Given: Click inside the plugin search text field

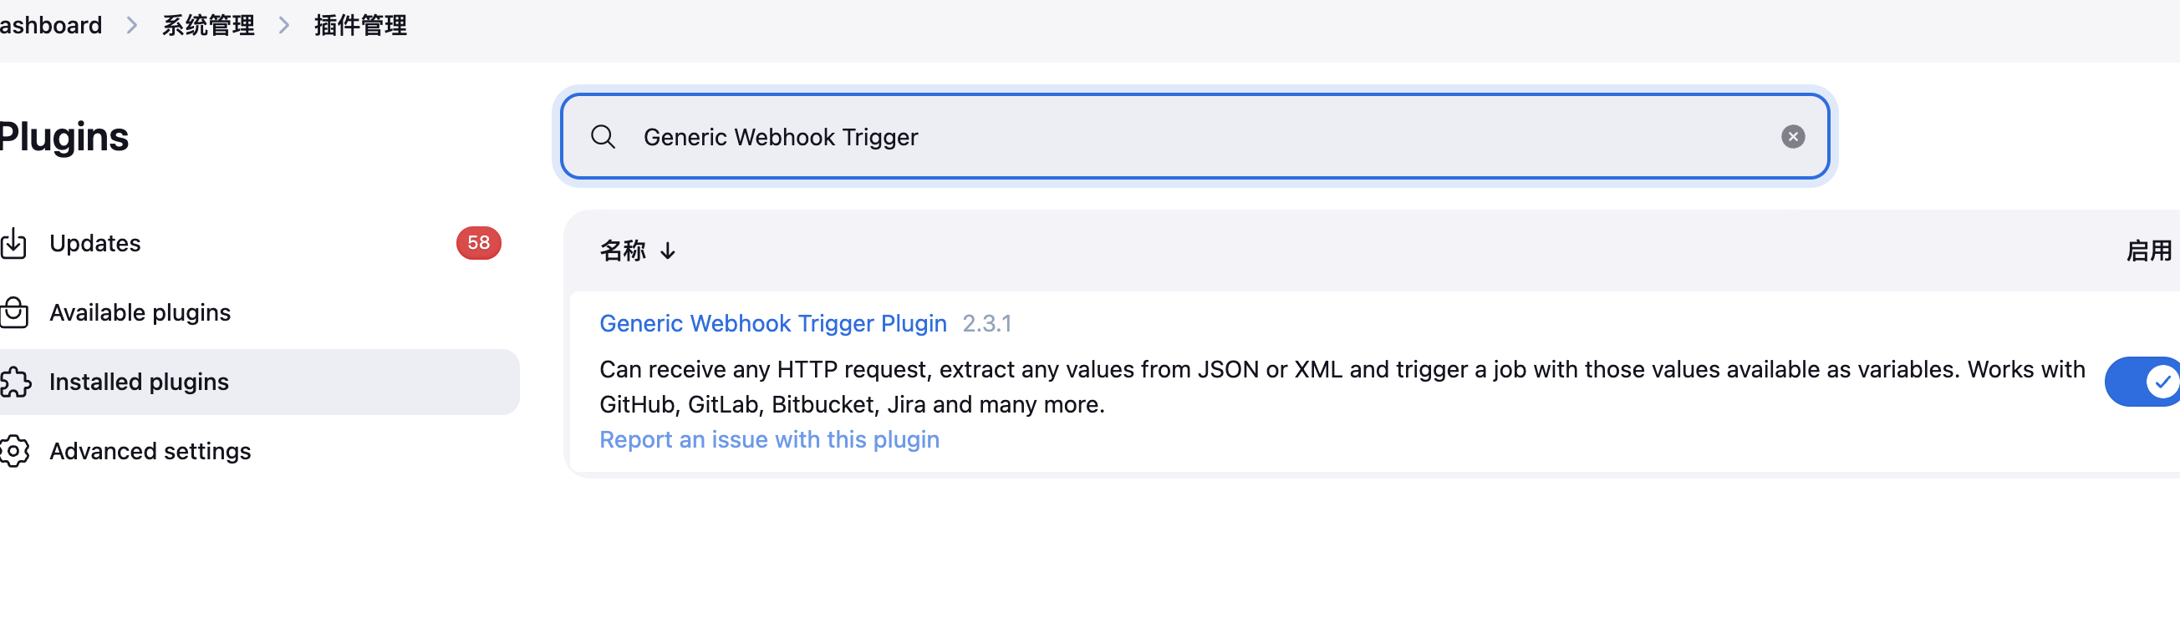Looking at the screenshot, I should 1184,137.
